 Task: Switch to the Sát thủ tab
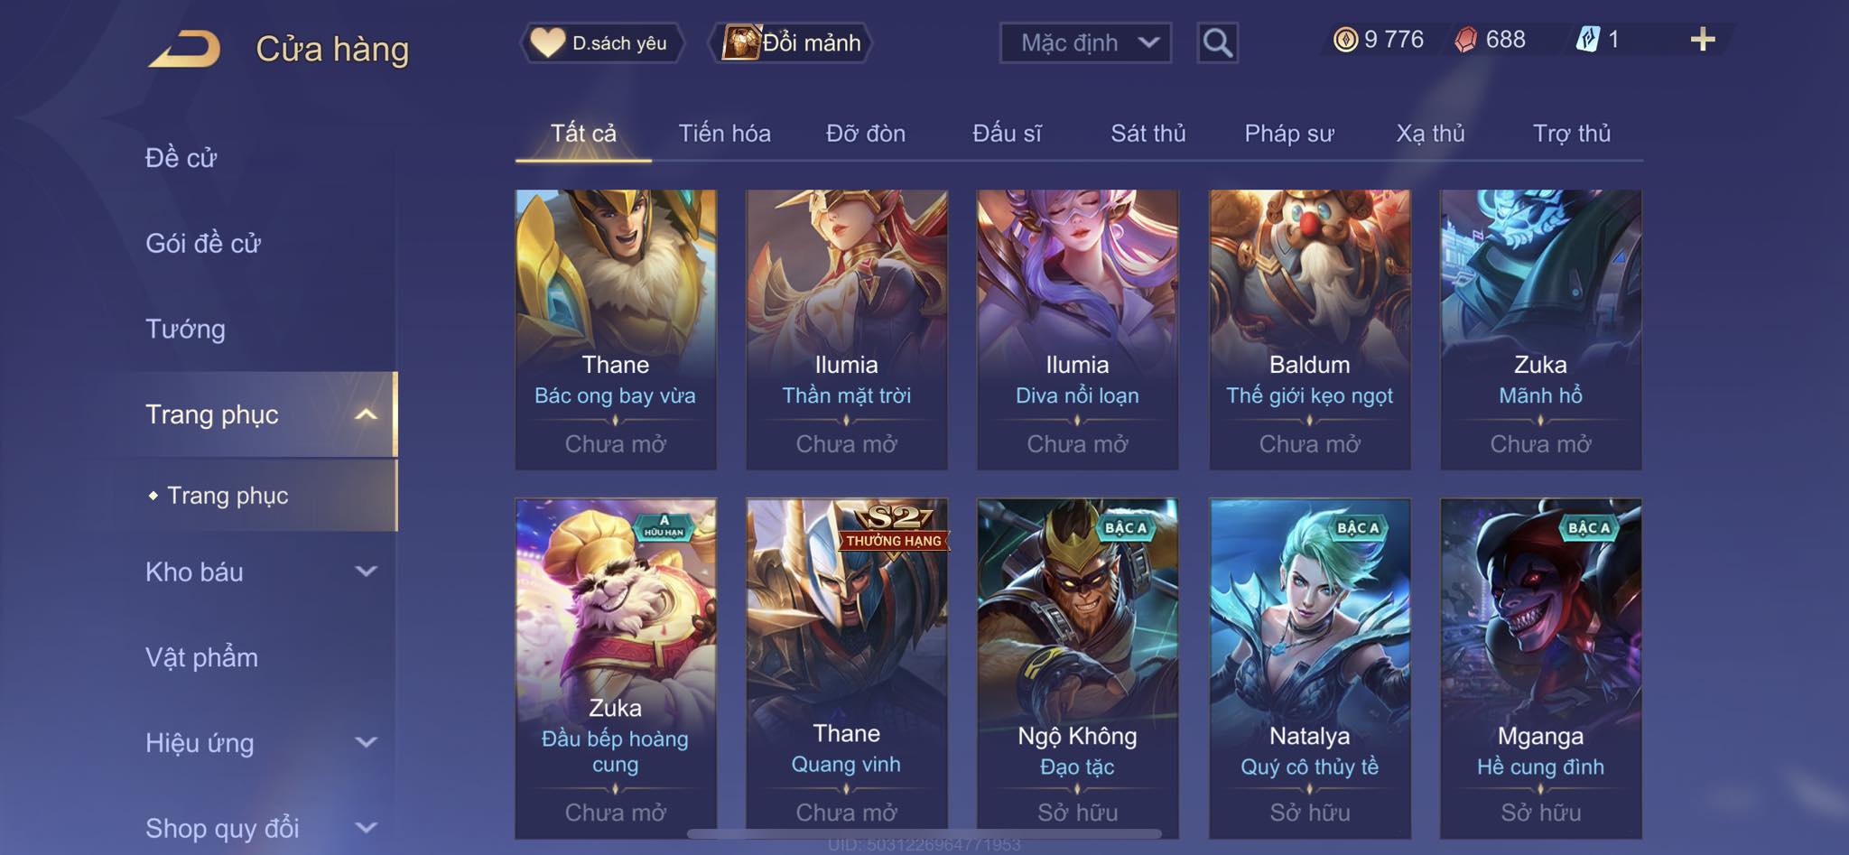(x=1147, y=134)
